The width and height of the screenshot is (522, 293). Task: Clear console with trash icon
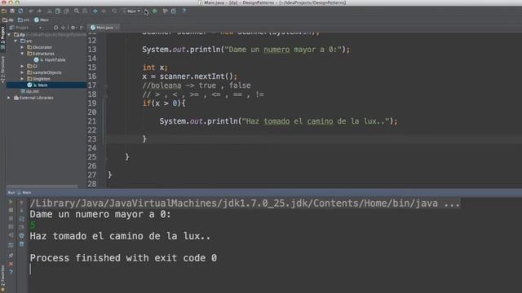pos(22,244)
